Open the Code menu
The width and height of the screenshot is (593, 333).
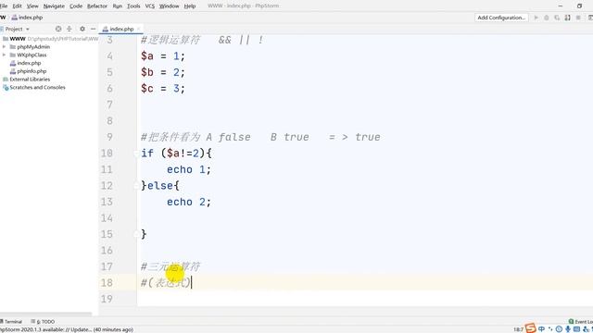76,6
